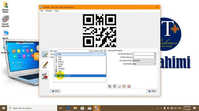Open Microsoft Store from taskbar
Image resolution: width=199 pixels, height=111 pixels.
point(82,108)
